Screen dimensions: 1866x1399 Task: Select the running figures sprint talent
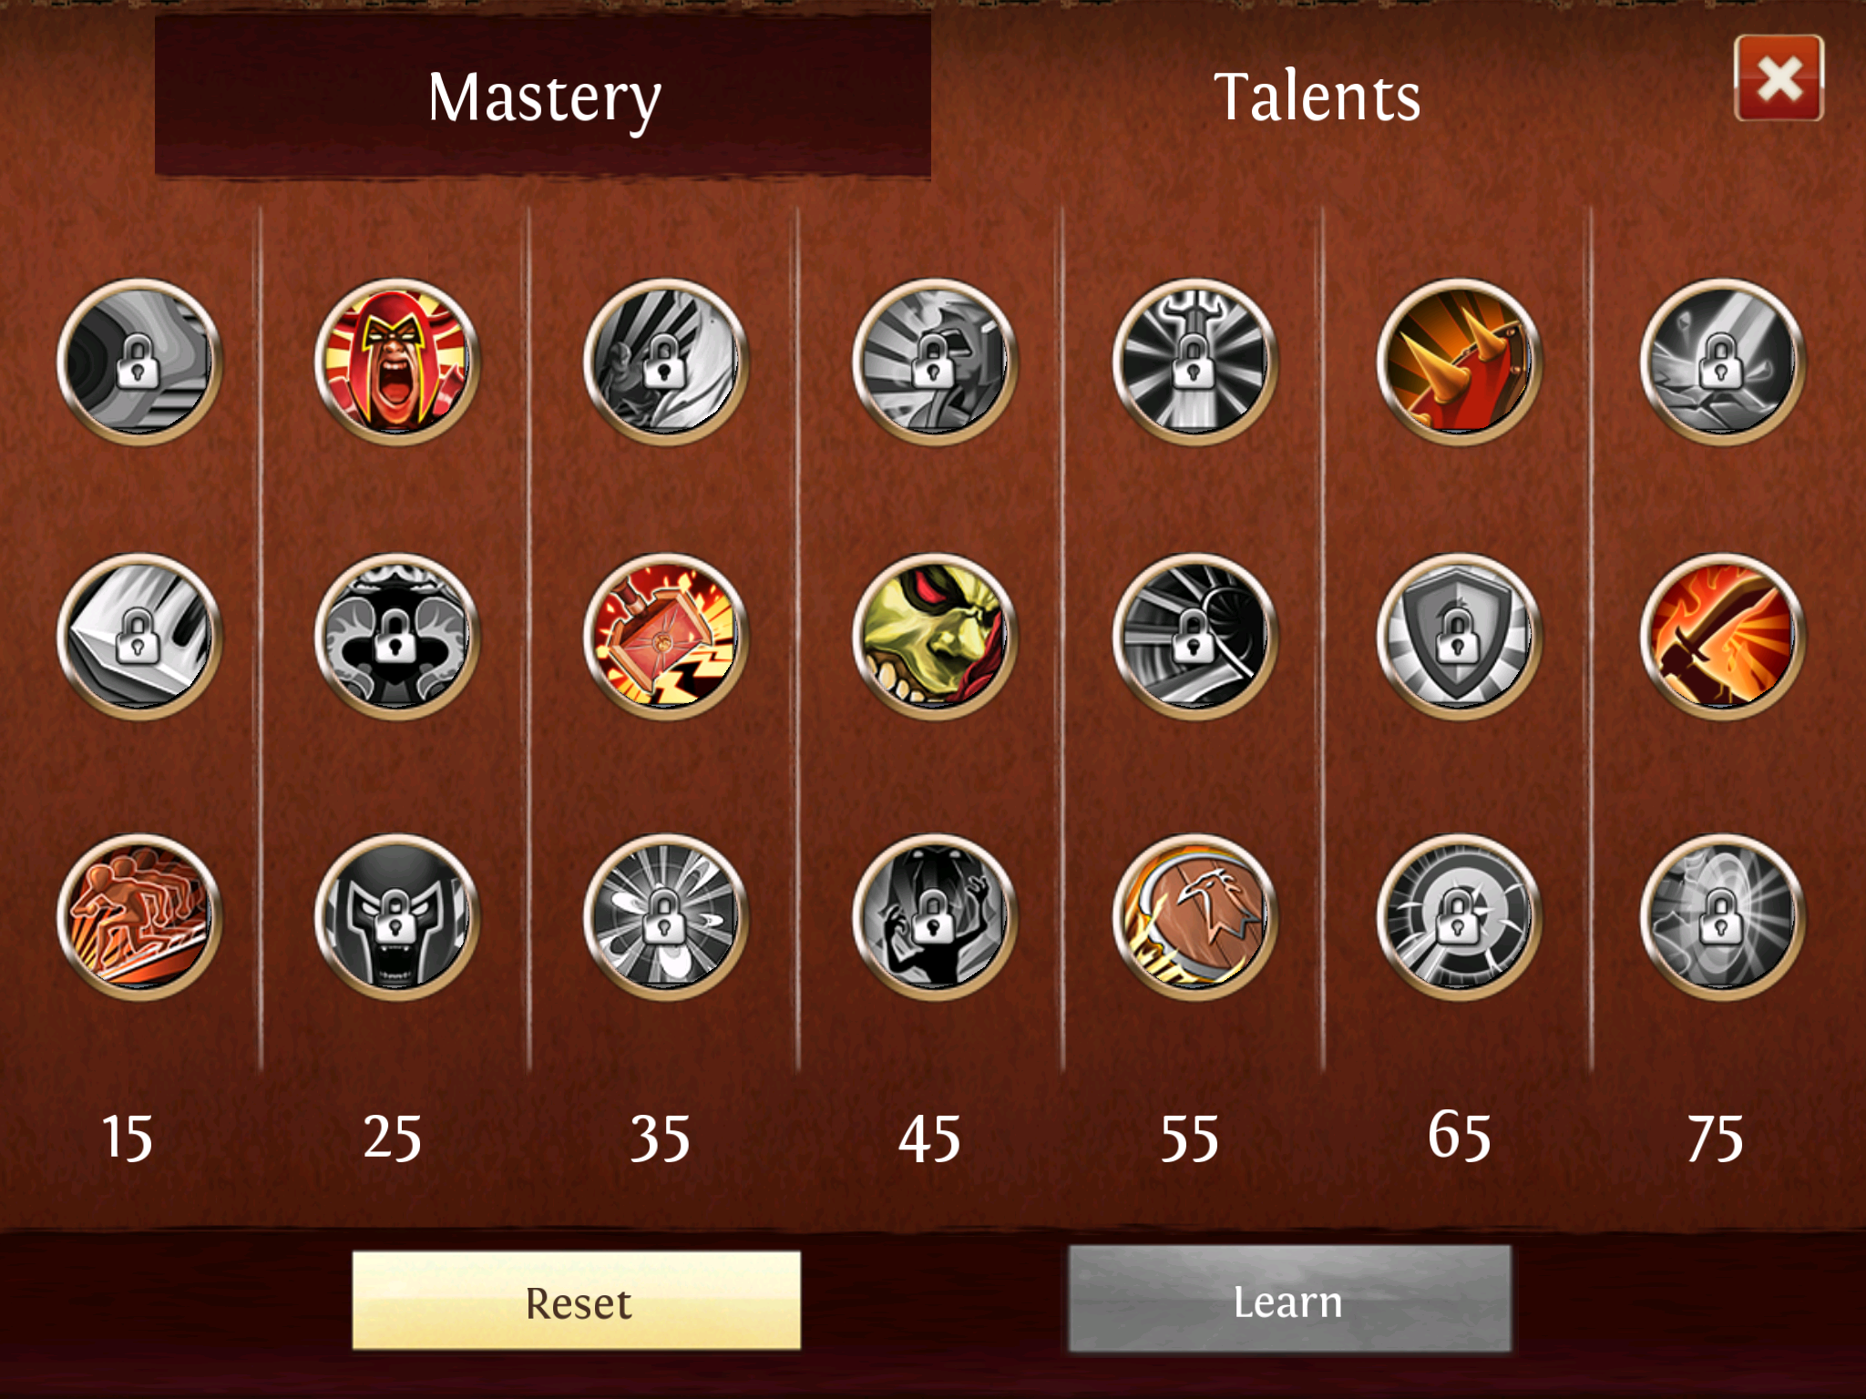coord(139,917)
